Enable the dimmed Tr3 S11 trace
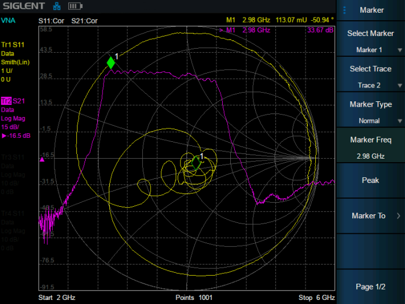Image resolution: width=405 pixels, height=304 pixels. click(13, 158)
